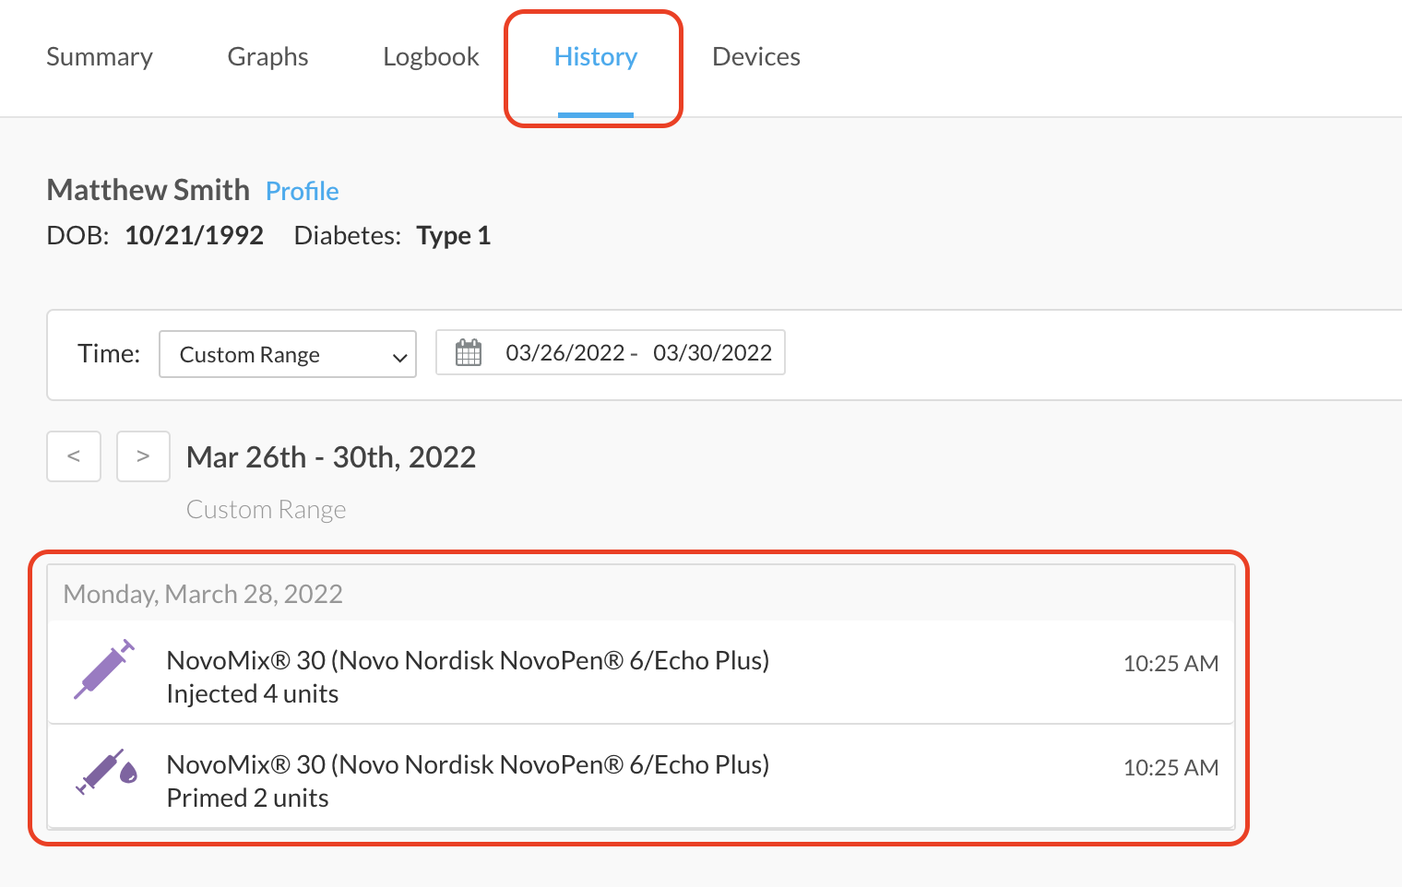Click the DOB value 10/21/1992
Image resolution: width=1402 pixels, height=887 pixels.
pyautogui.click(x=195, y=236)
